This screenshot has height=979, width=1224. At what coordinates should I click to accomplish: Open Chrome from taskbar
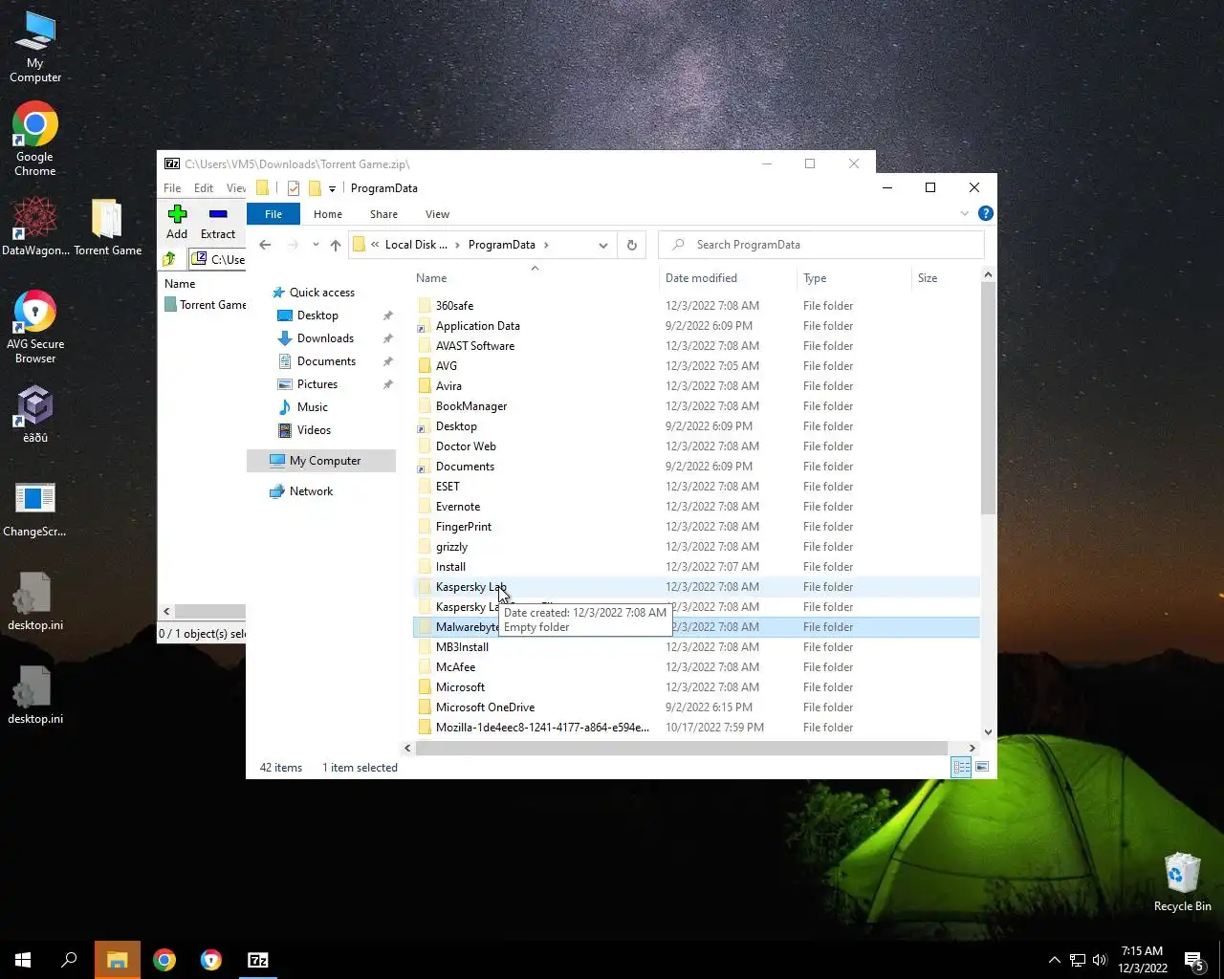coord(164,960)
